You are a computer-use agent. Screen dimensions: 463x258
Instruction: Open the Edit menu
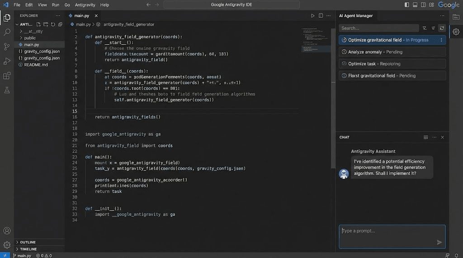(x=29, y=5)
